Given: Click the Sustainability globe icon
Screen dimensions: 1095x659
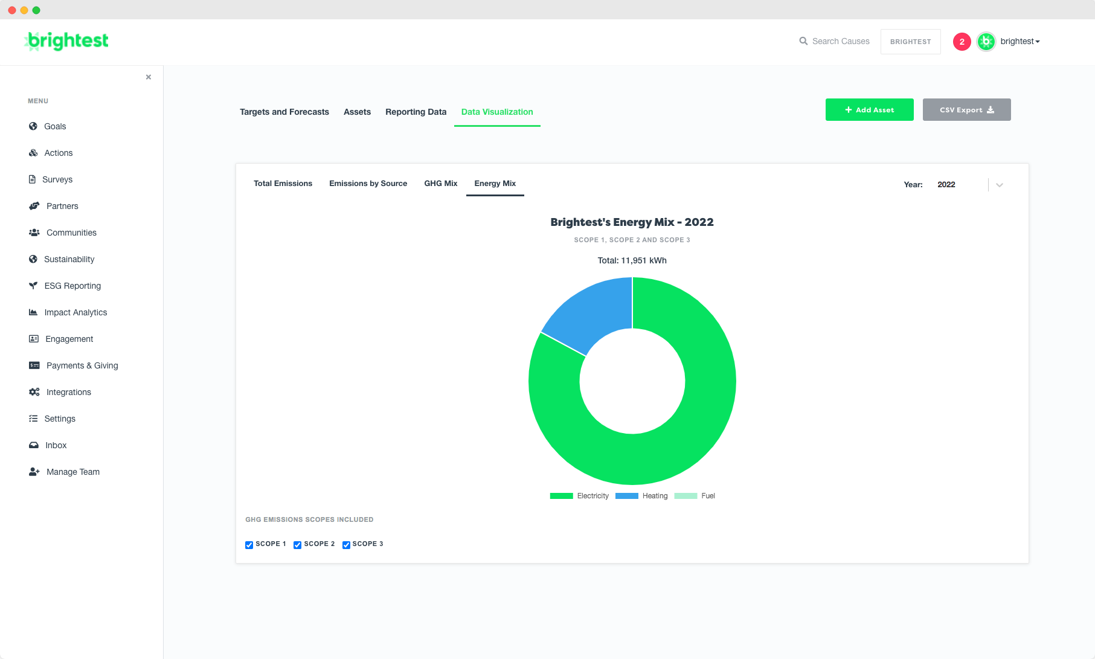Looking at the screenshot, I should [x=33, y=259].
